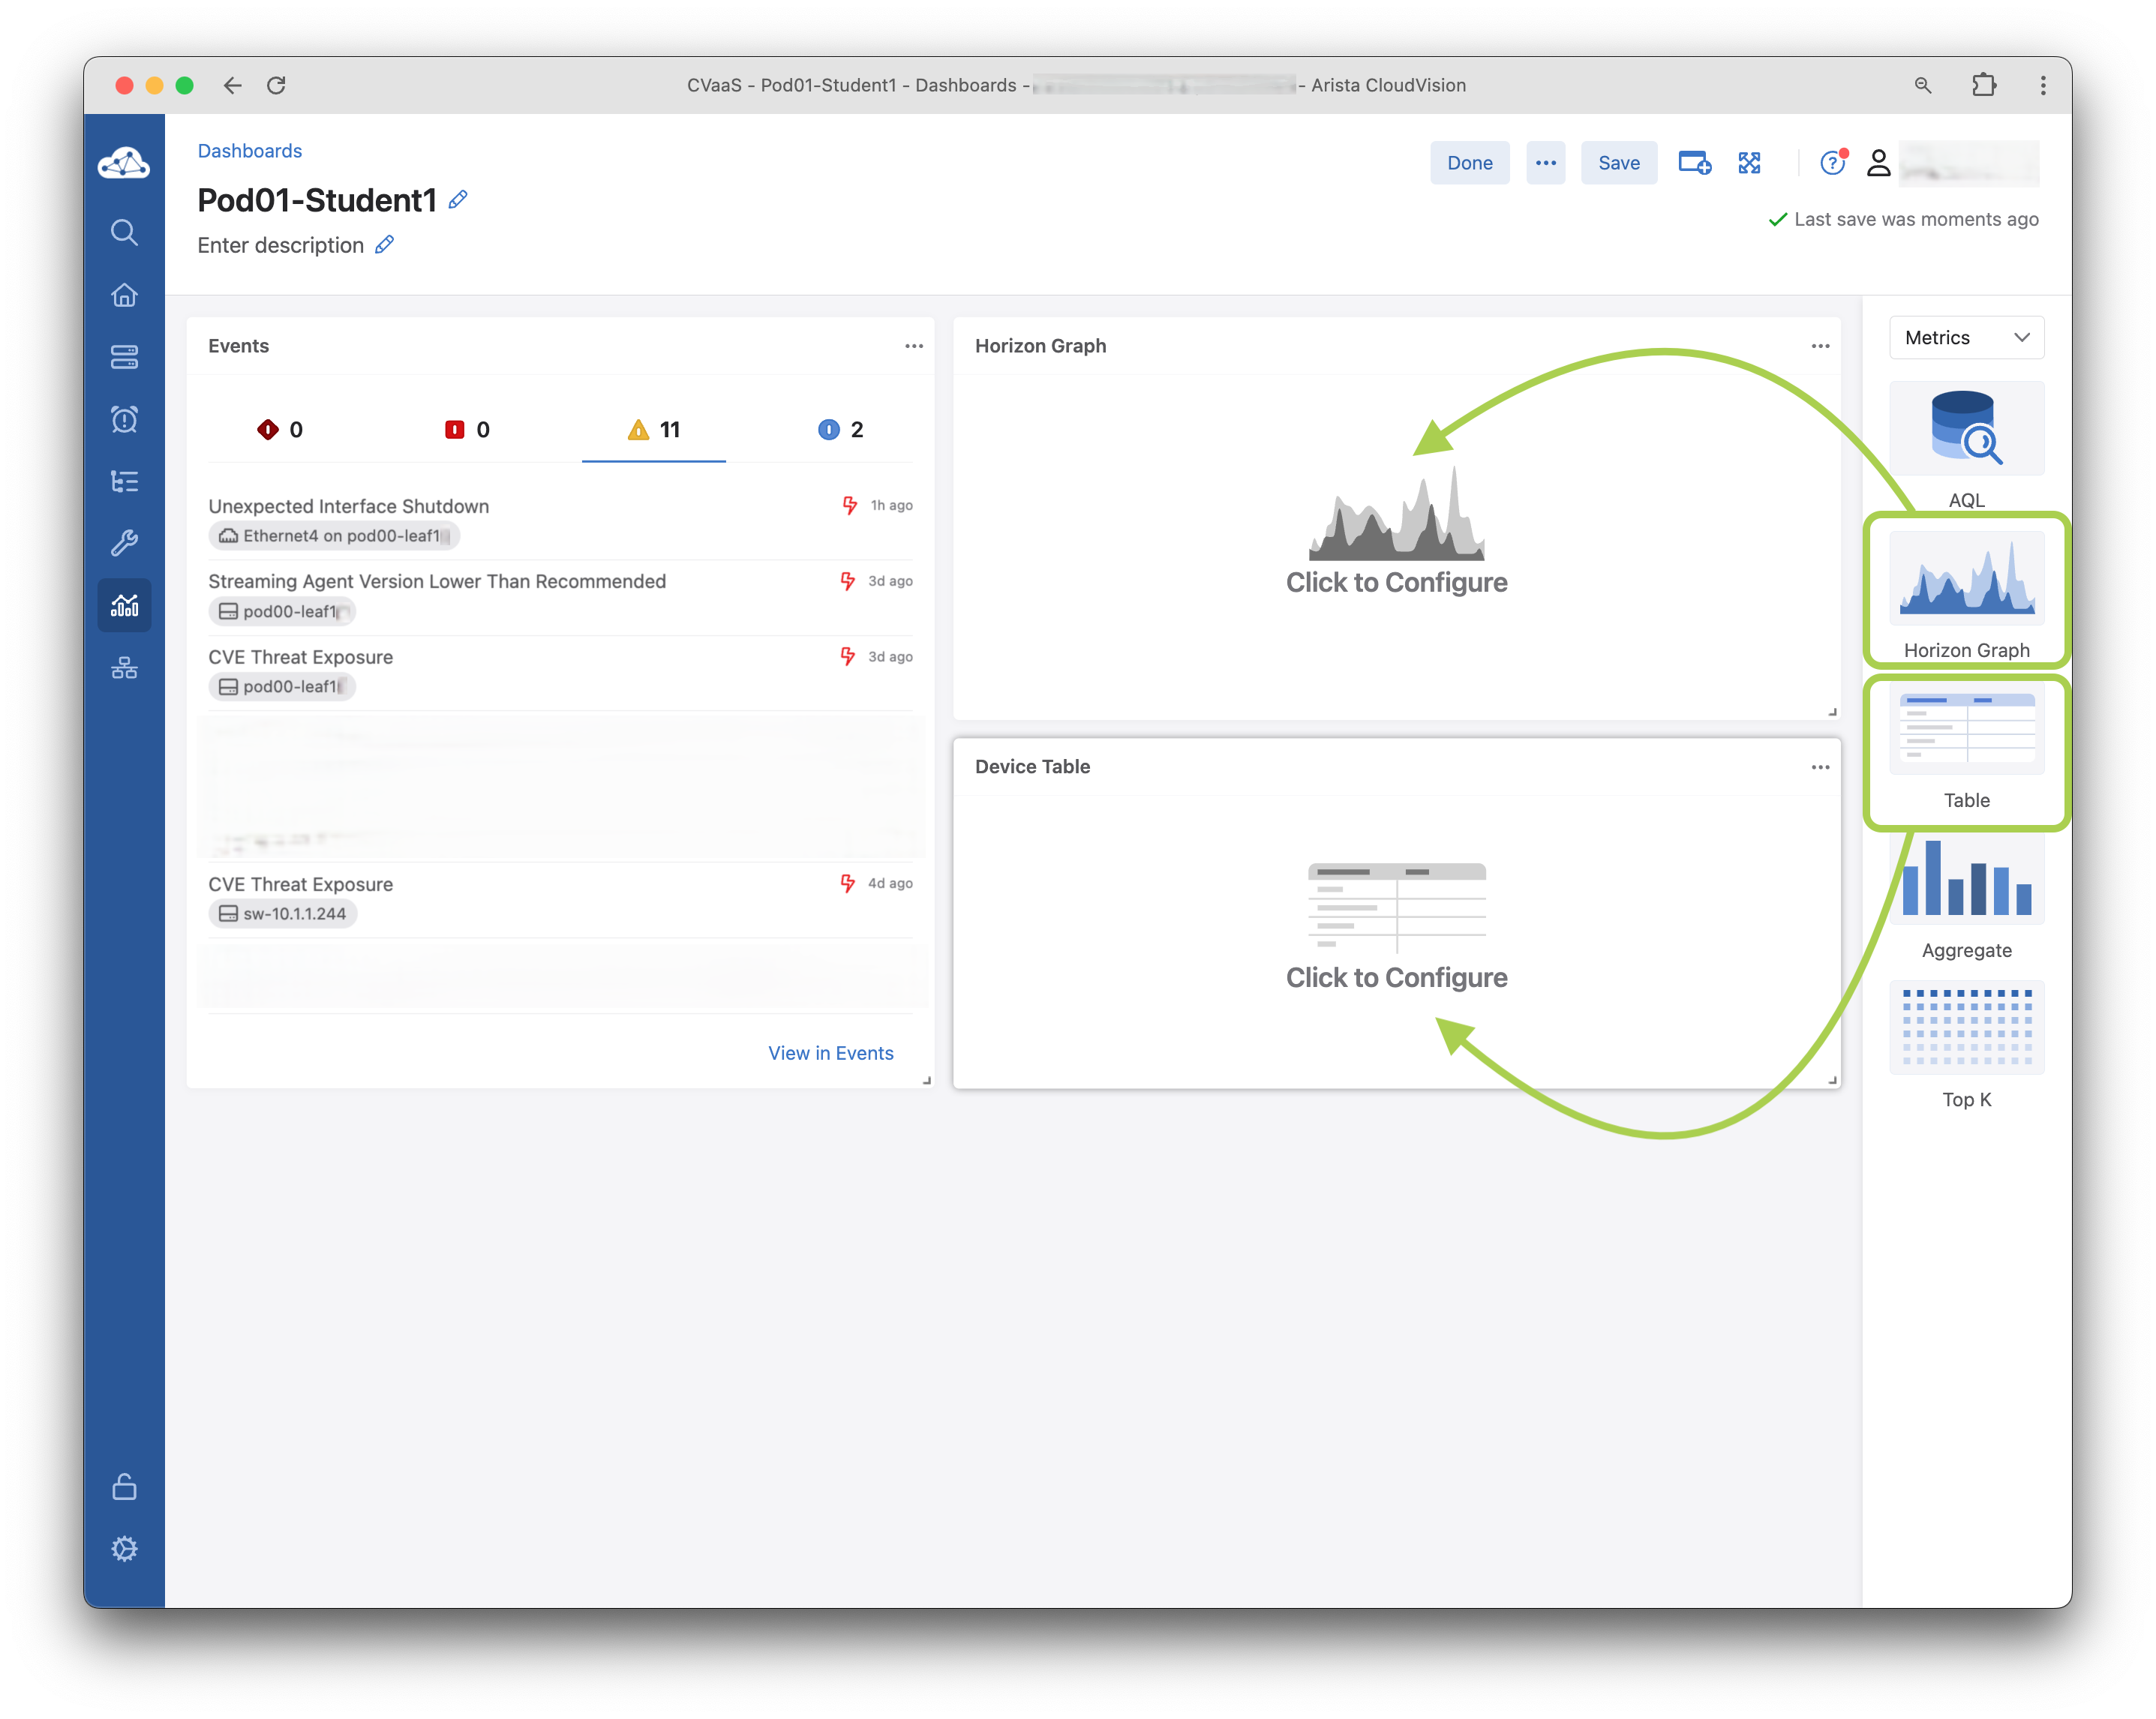The width and height of the screenshot is (2156, 1719).
Task: Open the Provisioning wrench icon in the sidebar
Action: (124, 543)
